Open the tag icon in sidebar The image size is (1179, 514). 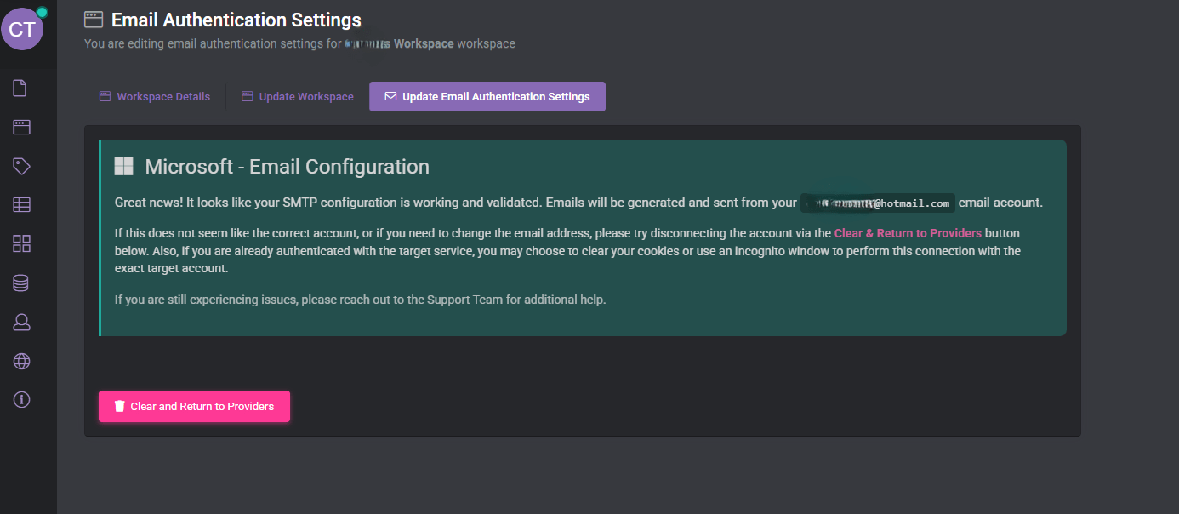(x=21, y=166)
